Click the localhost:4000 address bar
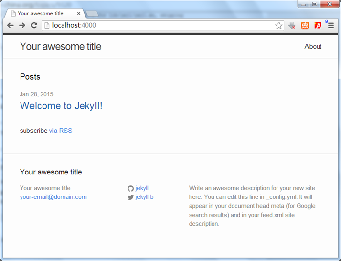This screenshot has height=261, width=341. pyautogui.click(x=156, y=25)
